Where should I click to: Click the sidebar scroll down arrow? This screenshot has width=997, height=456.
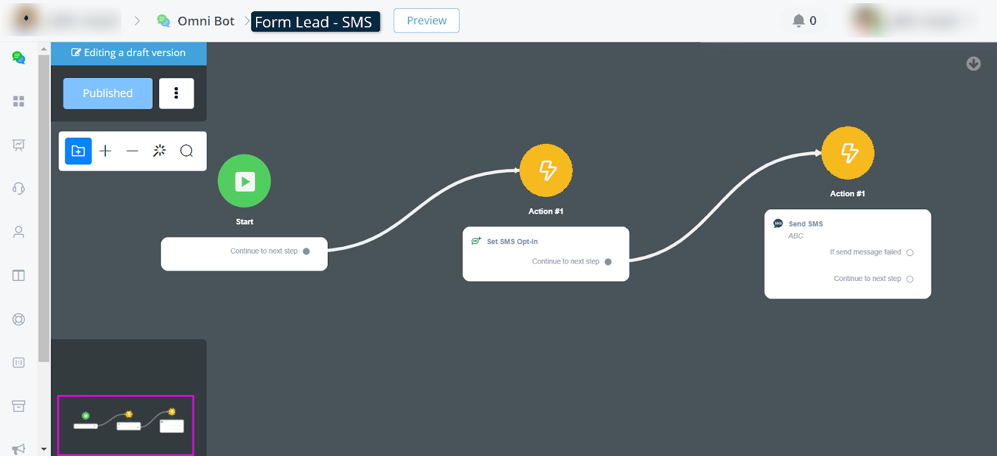click(x=44, y=449)
